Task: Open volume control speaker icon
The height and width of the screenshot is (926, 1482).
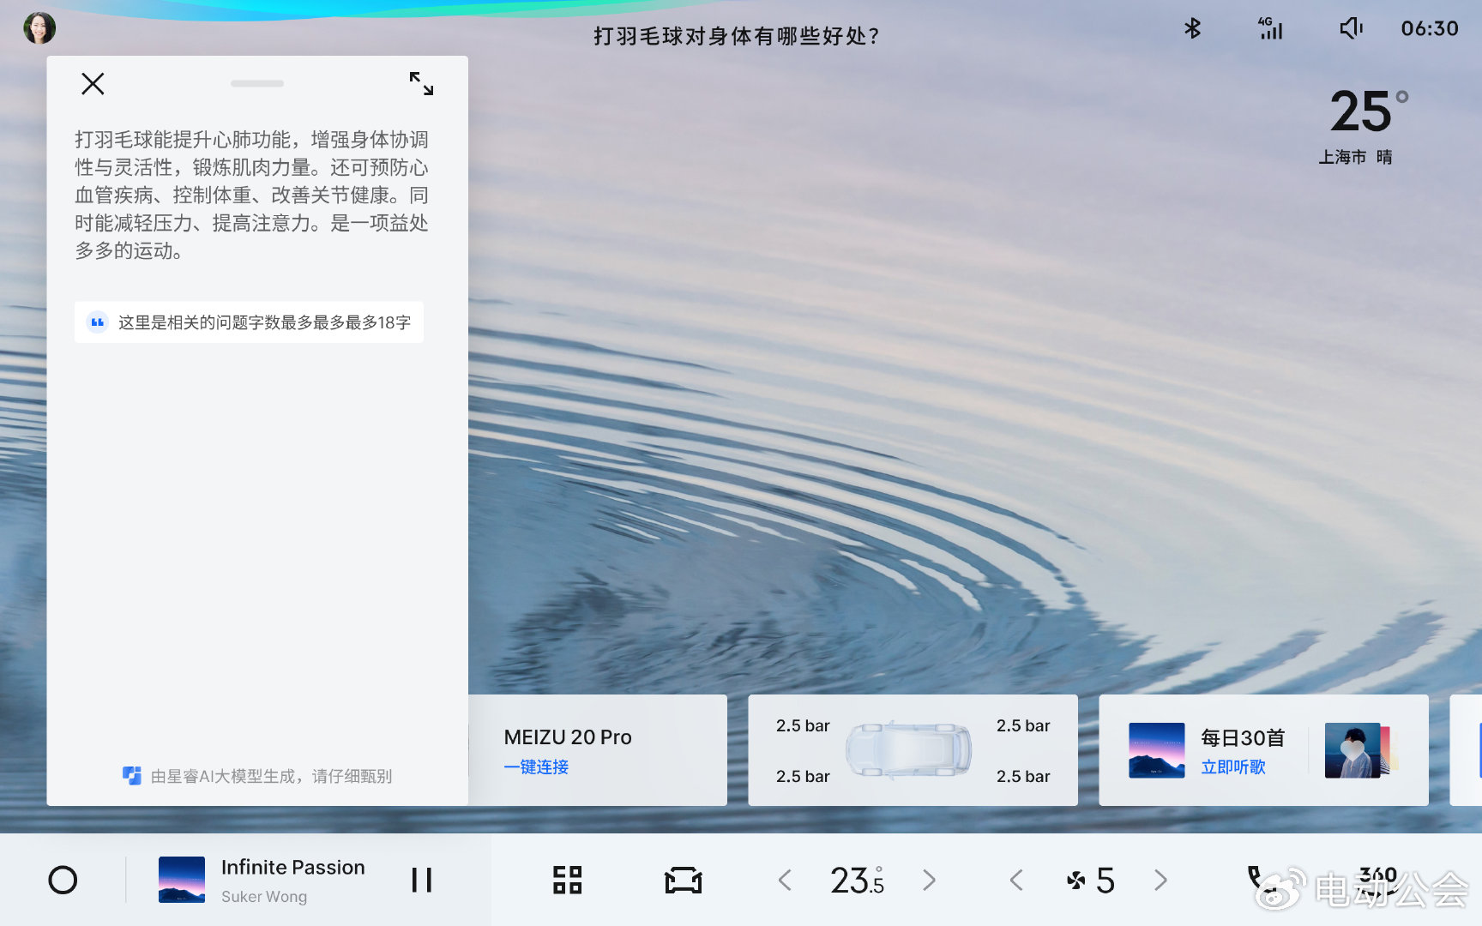Action: [x=1351, y=28]
